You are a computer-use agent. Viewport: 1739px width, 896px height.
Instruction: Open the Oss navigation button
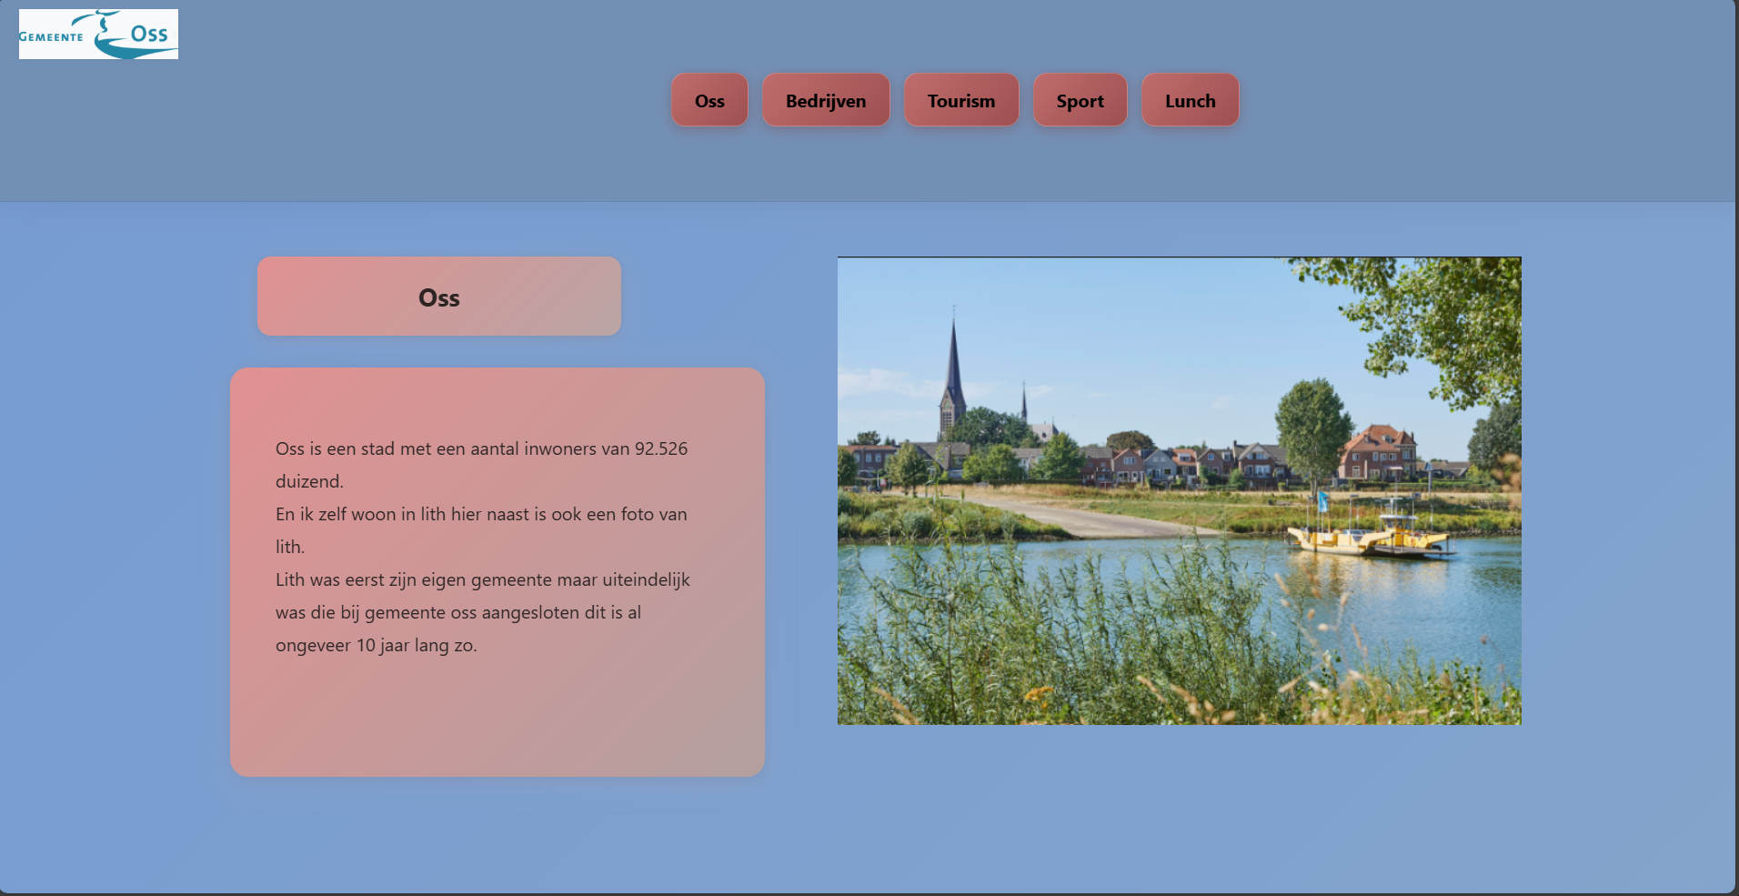click(709, 101)
